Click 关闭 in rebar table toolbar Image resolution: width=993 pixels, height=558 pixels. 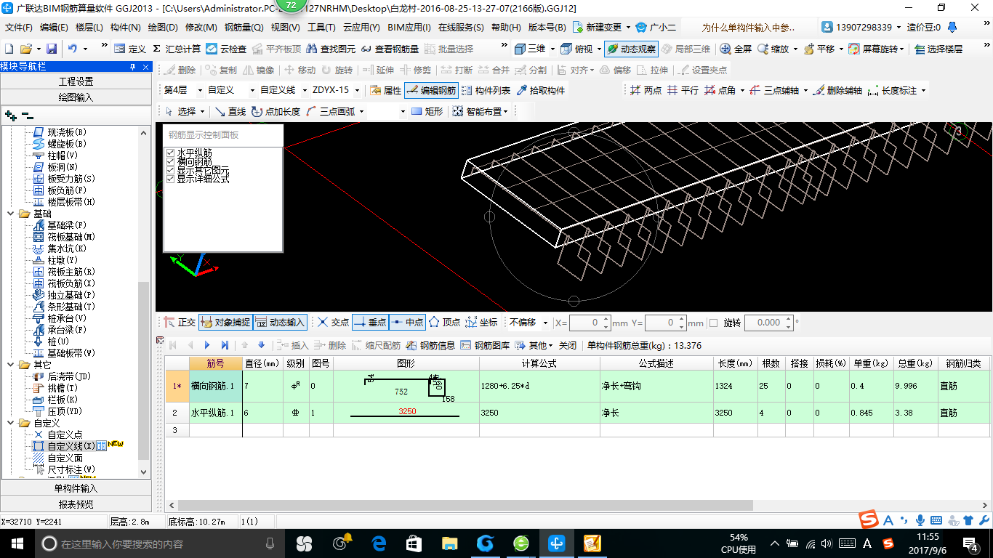click(568, 345)
